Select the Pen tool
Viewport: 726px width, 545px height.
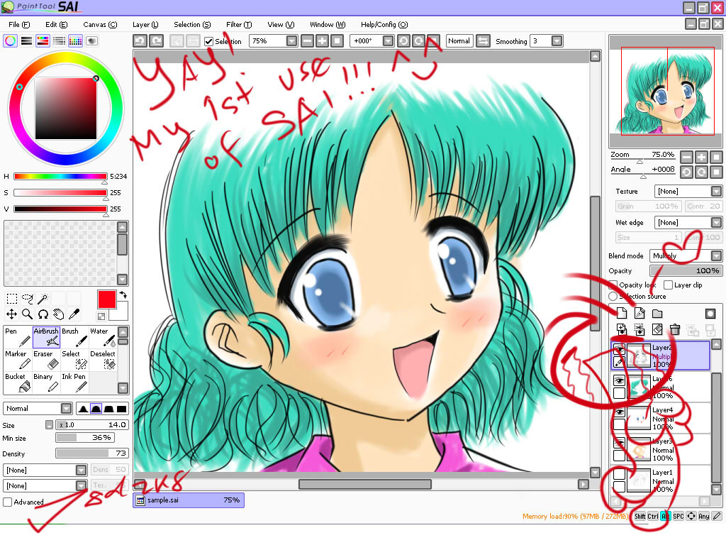point(18,337)
